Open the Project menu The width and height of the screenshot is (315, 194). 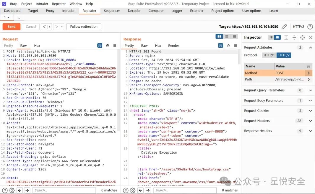pos(27,4)
